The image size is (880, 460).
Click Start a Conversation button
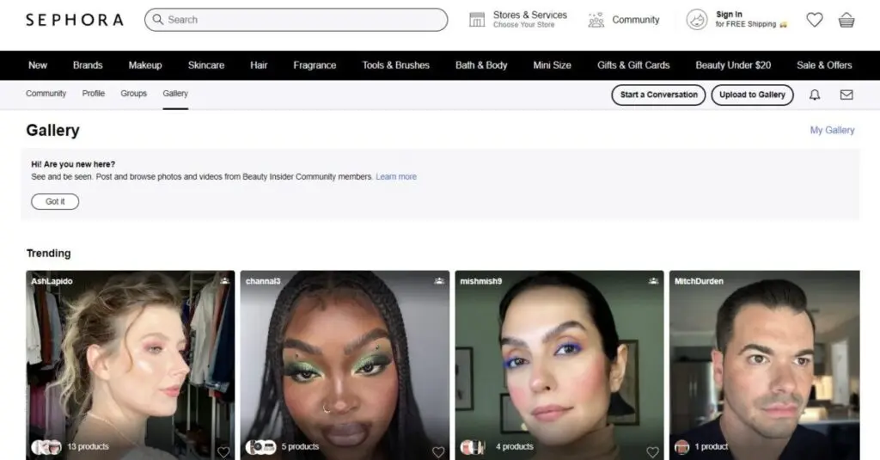pos(658,95)
